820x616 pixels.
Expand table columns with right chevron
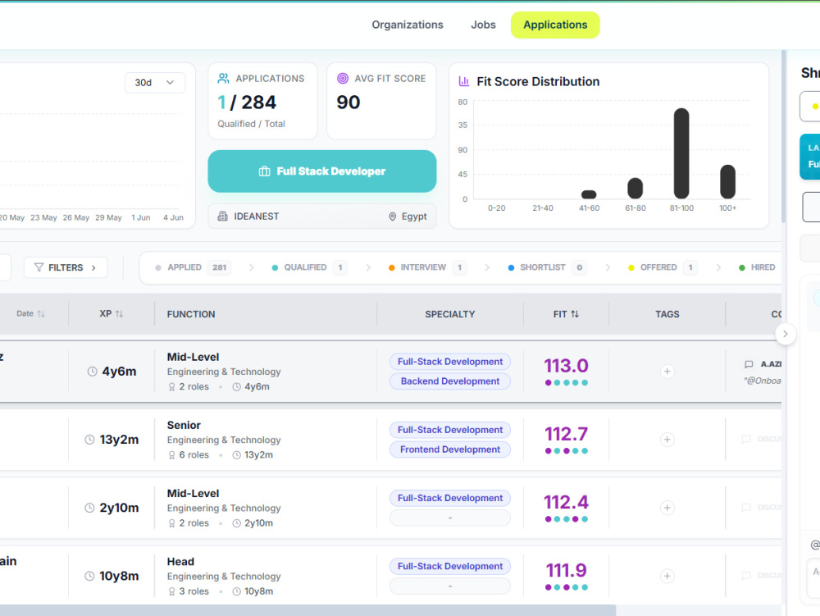(785, 334)
